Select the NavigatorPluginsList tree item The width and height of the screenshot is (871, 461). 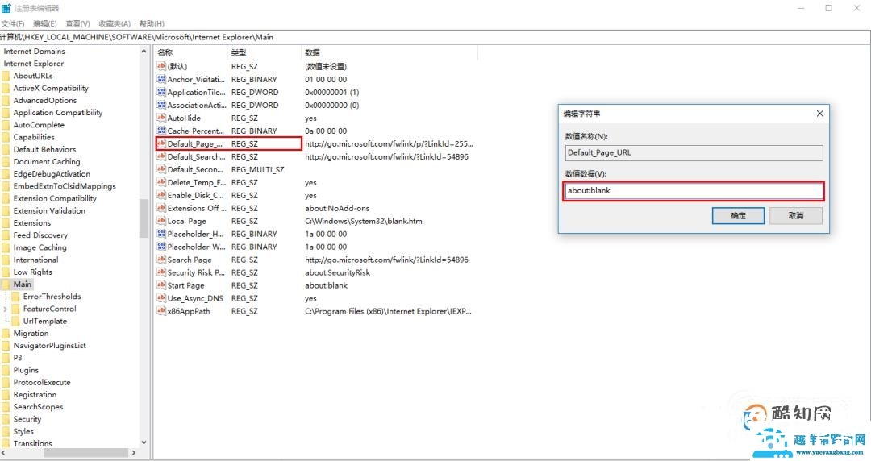point(50,346)
